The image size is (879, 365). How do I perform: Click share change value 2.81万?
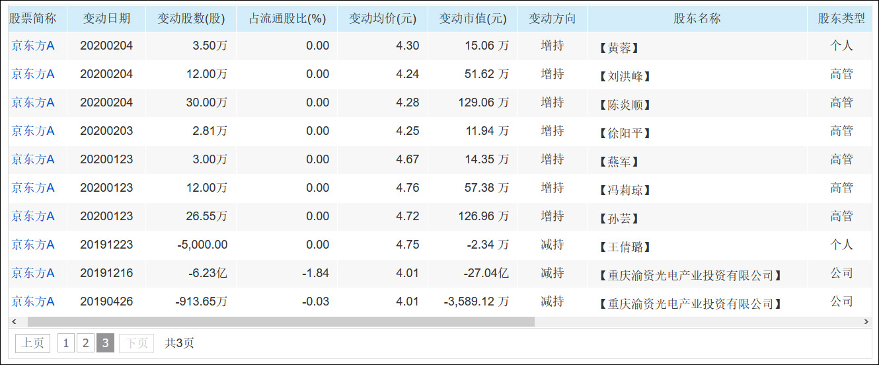(210, 131)
